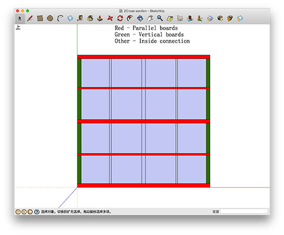Select the Move tool with red arrows

point(110,19)
